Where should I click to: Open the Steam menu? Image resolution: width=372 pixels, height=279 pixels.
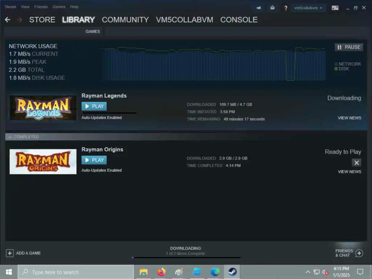[10, 7]
